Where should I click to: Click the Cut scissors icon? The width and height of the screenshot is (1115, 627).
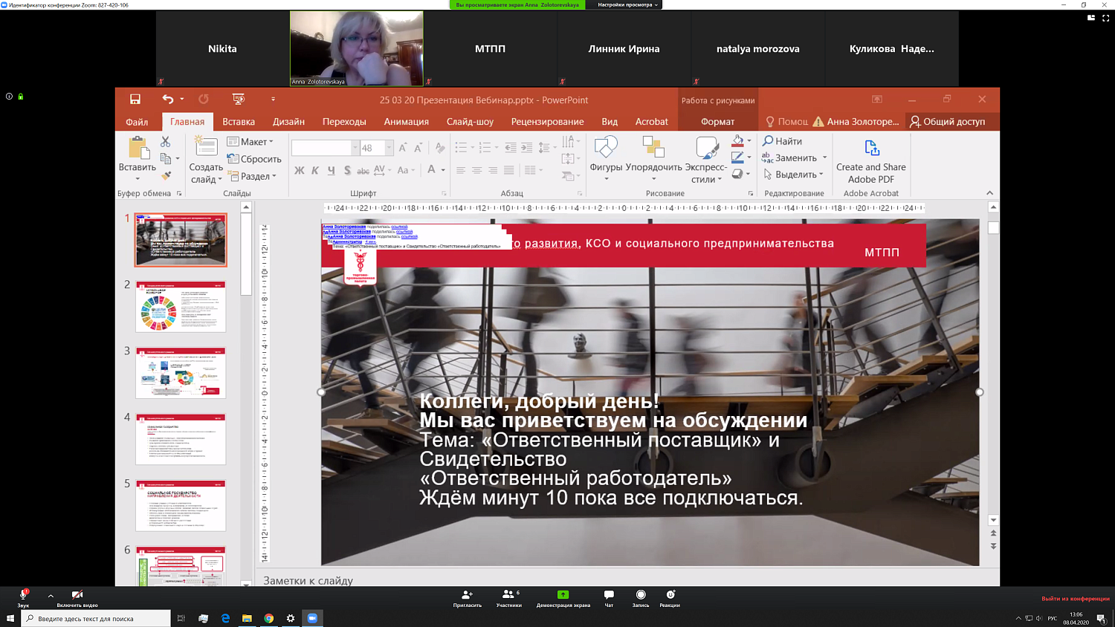(166, 141)
